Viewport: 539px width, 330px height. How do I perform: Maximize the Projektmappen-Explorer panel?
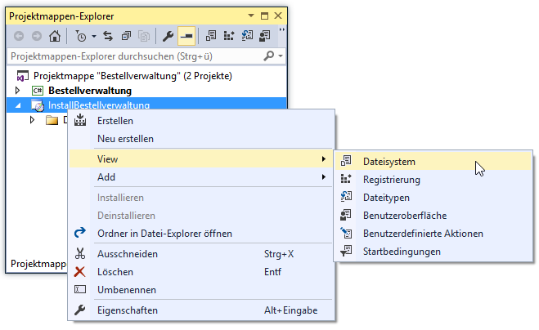click(264, 16)
